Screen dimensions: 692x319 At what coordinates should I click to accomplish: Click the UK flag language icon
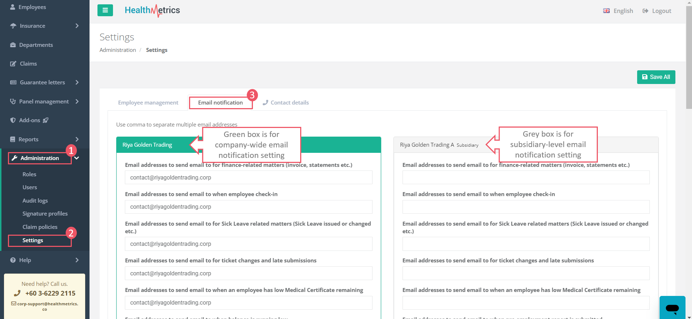[x=606, y=11]
